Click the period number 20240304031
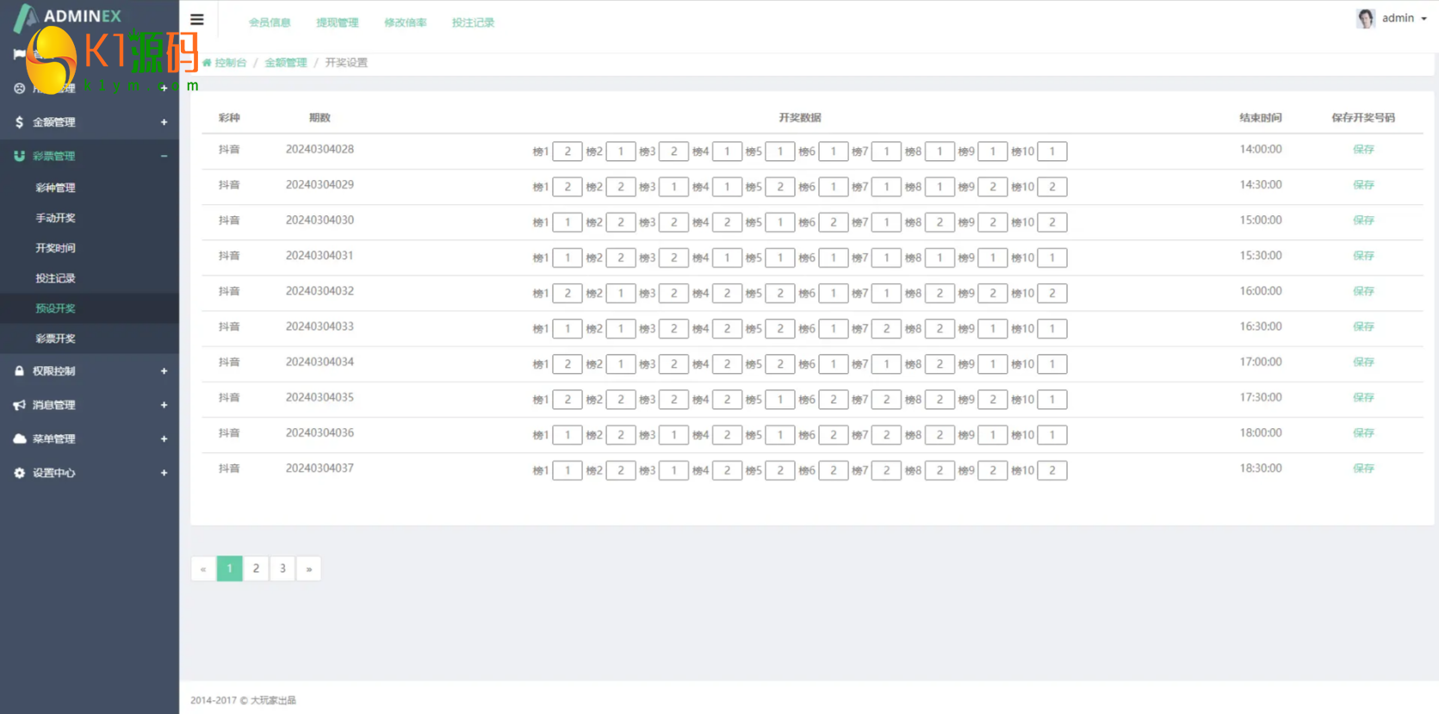Image resolution: width=1439 pixels, height=714 pixels. click(x=319, y=256)
